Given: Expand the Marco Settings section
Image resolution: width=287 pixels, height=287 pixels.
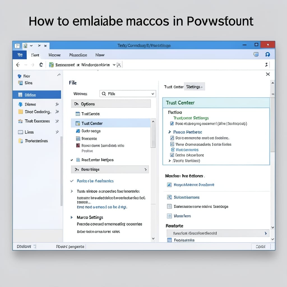Looking at the screenshot, I should 72,217.
